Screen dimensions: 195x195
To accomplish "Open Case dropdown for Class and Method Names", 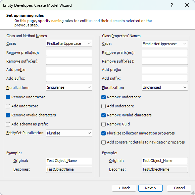I will (x=69, y=43).
